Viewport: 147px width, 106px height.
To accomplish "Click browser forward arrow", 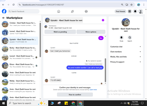I will [x=8, y=5].
